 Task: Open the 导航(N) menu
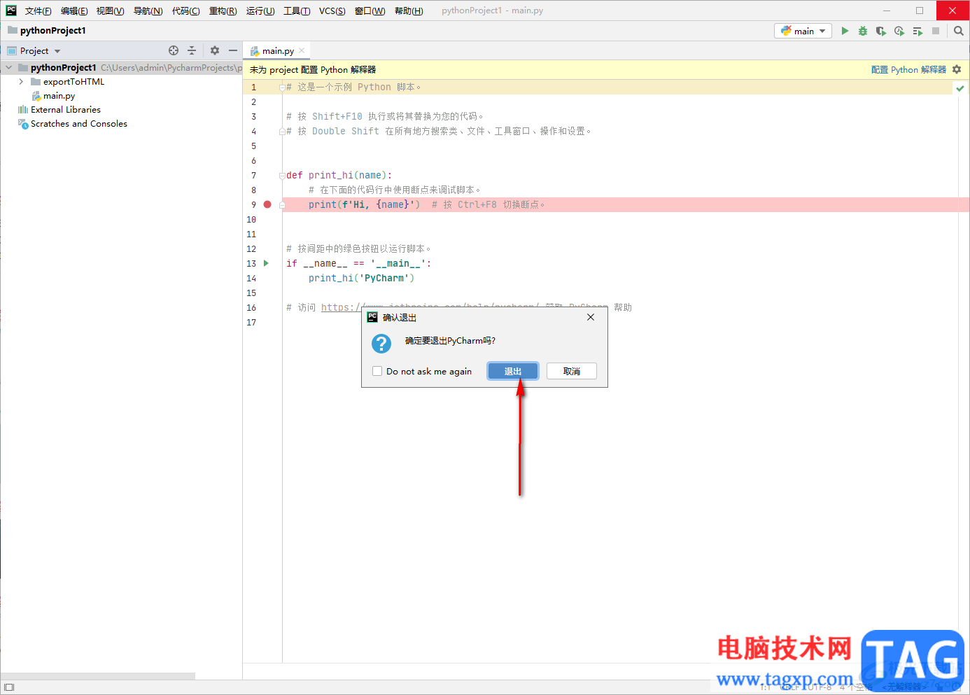(x=148, y=10)
